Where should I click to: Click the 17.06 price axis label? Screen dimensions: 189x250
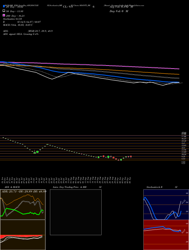coord(184,137)
